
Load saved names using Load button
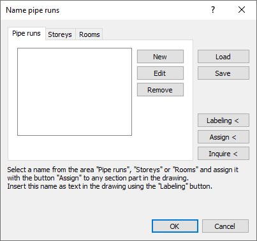[x=223, y=57]
